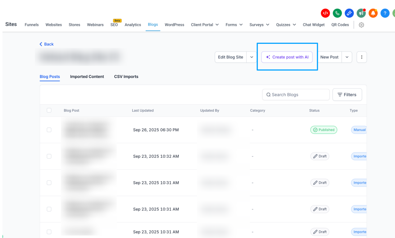Expand the Edit Blog Site dropdown arrow
395x238 pixels.
pos(252,57)
